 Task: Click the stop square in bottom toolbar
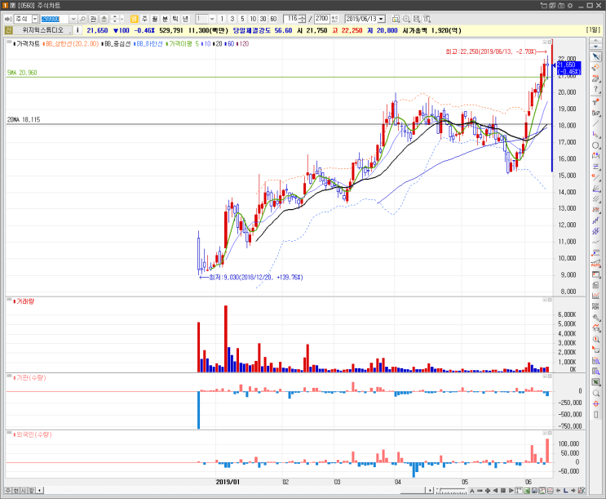(502, 491)
